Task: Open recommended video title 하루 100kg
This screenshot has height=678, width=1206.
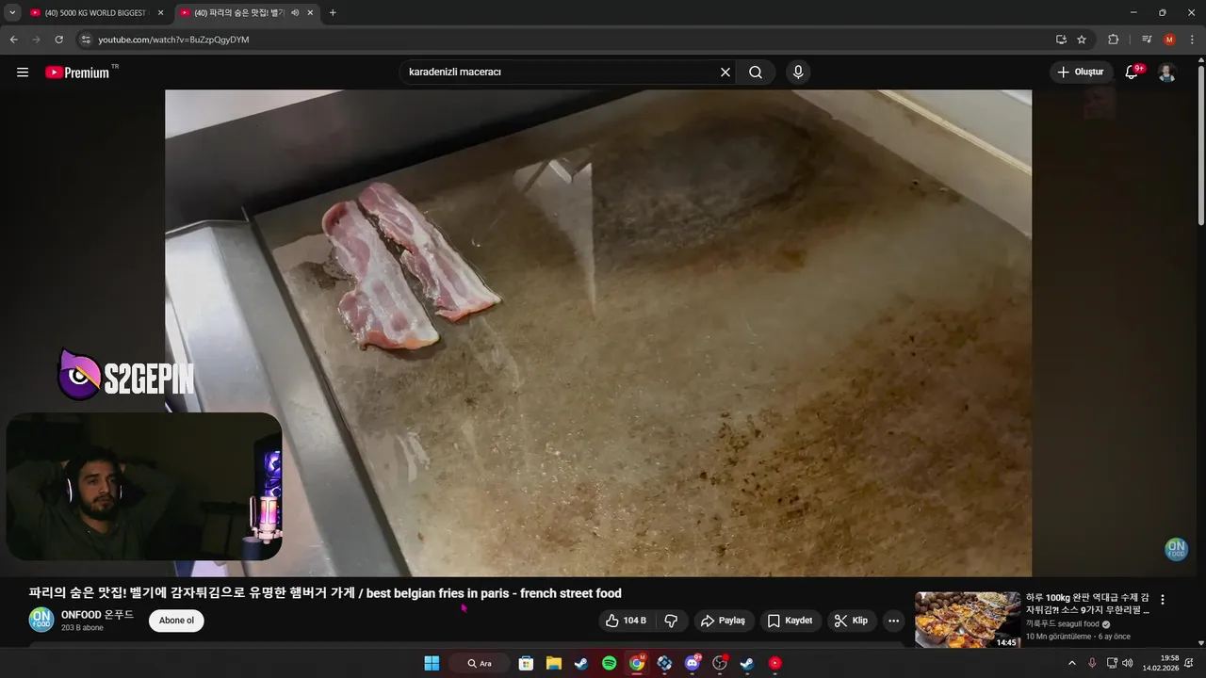Action: [1087, 604]
